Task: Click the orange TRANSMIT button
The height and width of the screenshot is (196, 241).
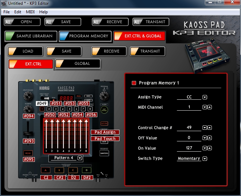Action: pos(147,51)
